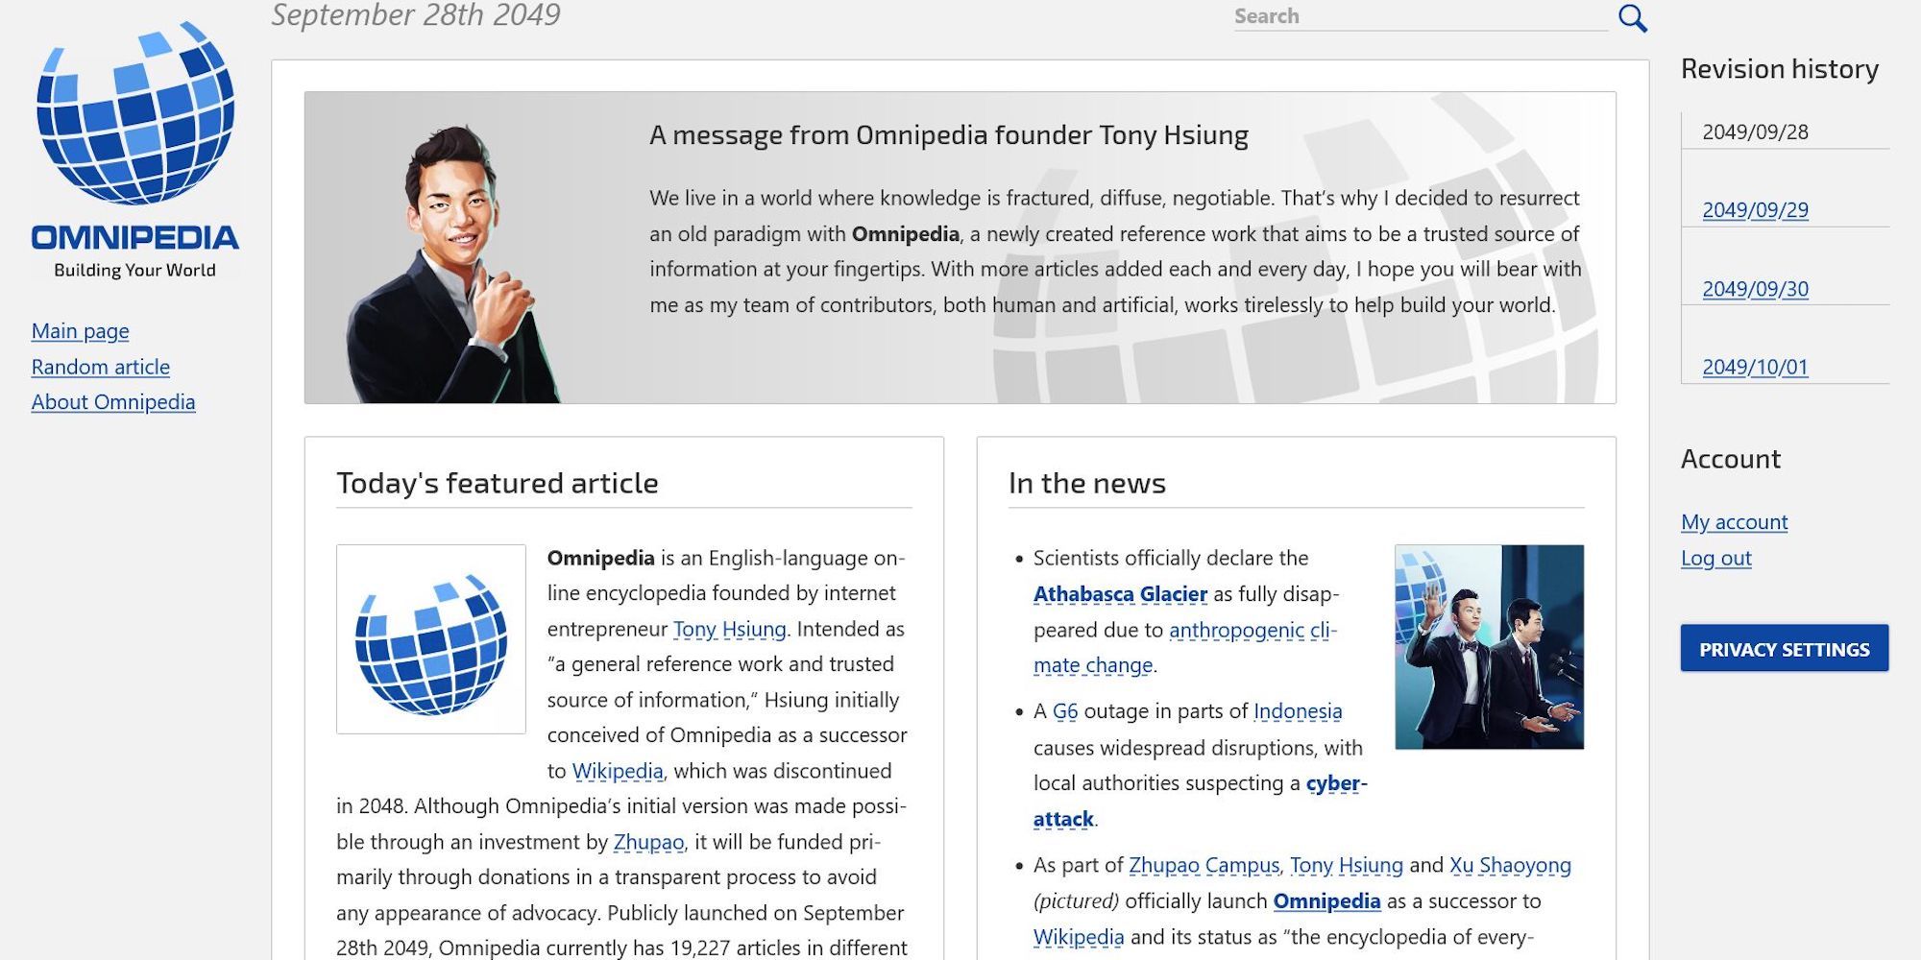Click the Log out link
Screen dimensions: 1921x960
click(1715, 558)
